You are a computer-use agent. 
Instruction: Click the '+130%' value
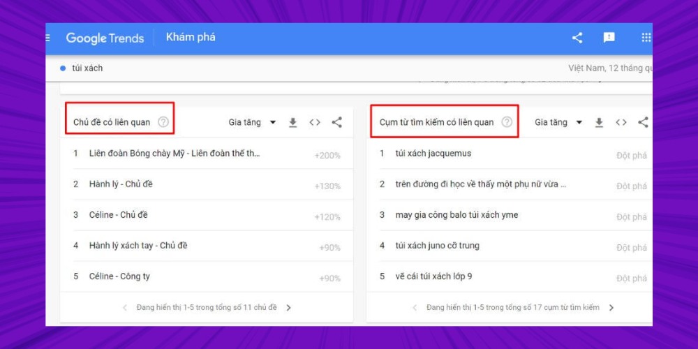[327, 186]
